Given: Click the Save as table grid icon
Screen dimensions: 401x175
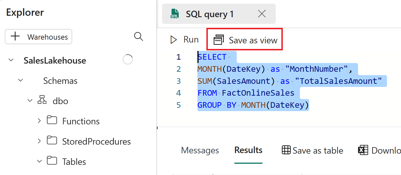Looking at the screenshot, I should 286,150.
